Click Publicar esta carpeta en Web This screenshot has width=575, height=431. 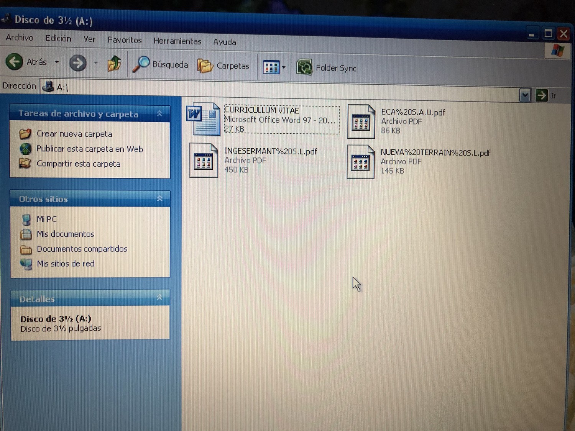click(x=90, y=149)
